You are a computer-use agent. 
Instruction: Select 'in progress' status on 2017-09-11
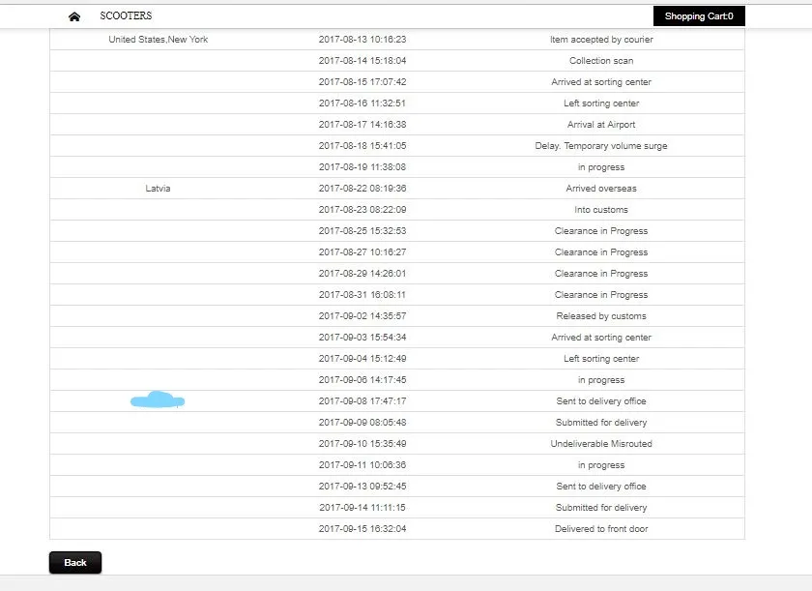(601, 465)
